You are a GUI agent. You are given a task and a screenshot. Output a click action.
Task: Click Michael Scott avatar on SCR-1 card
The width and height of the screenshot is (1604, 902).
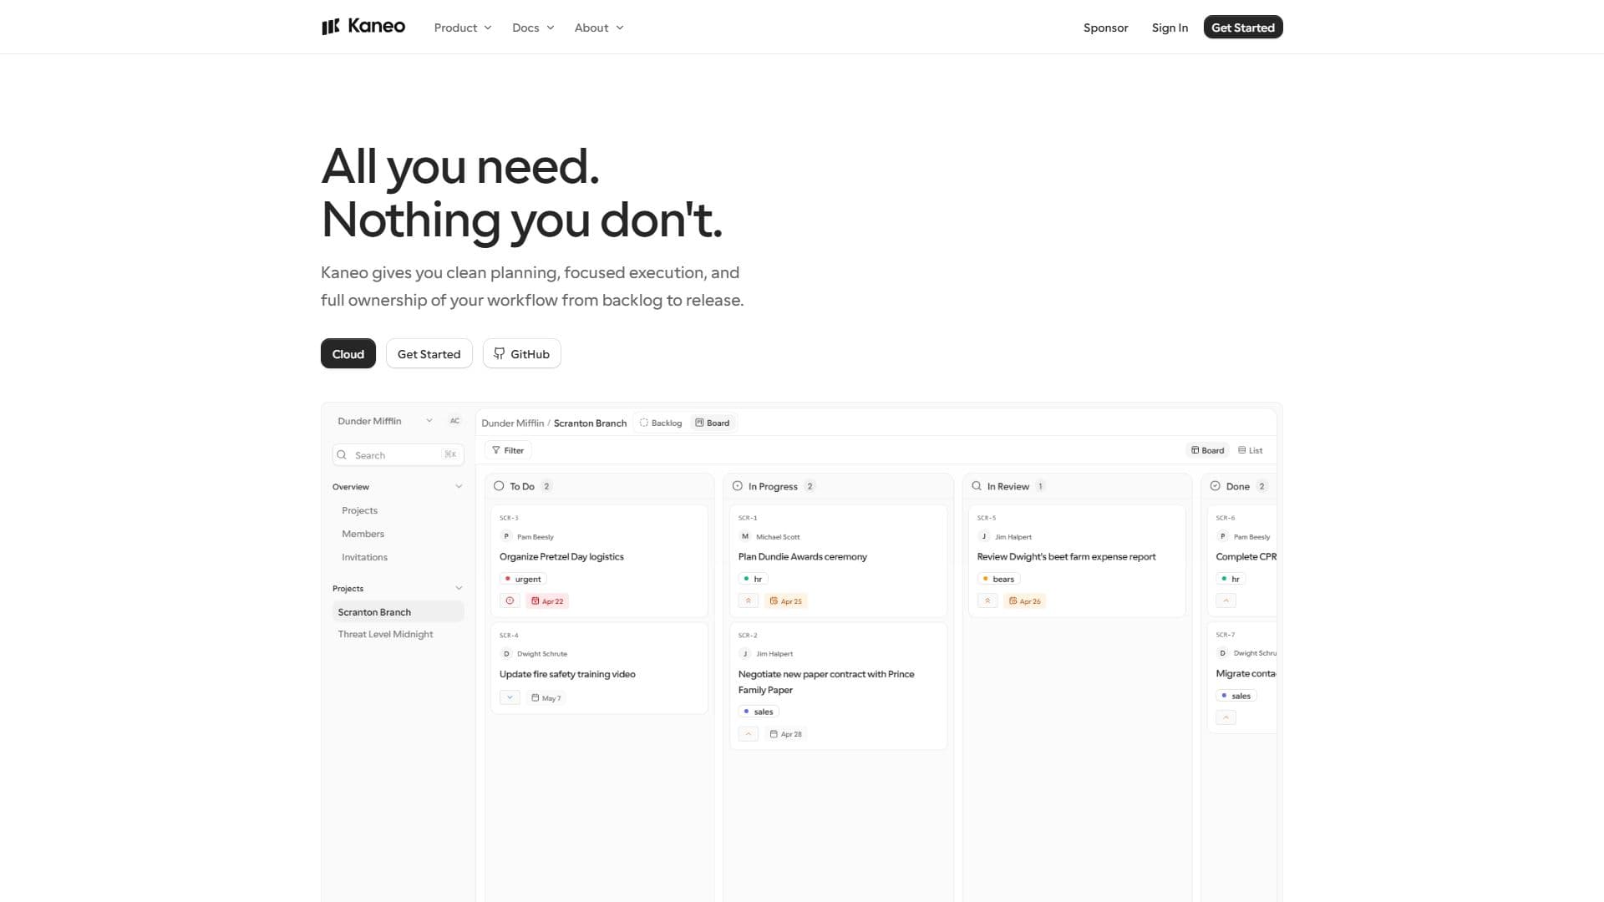pyautogui.click(x=745, y=537)
